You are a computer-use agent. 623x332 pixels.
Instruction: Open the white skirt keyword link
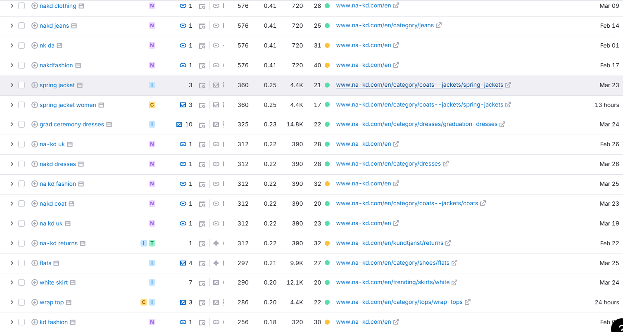click(54, 282)
